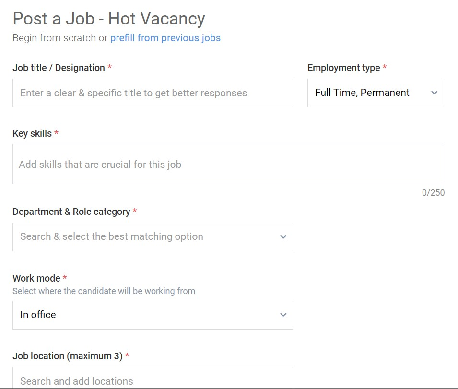
Task: Click the Employment type chevron arrow
Action: click(435, 93)
